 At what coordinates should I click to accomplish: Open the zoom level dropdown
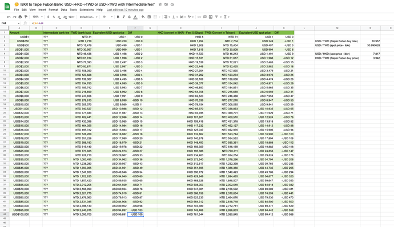coord(38,17)
